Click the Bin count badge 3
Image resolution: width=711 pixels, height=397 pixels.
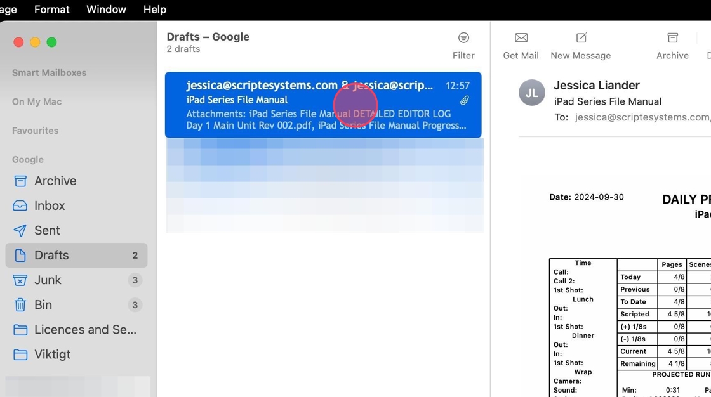(x=135, y=305)
